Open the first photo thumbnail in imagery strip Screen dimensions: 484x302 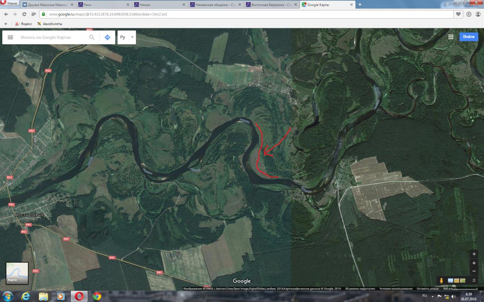click(x=450, y=280)
